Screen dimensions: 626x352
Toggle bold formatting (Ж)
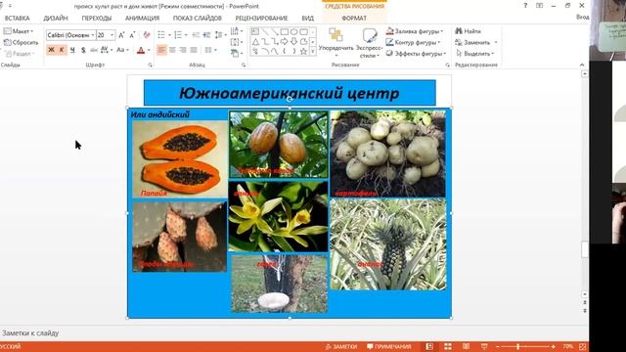click(x=51, y=50)
